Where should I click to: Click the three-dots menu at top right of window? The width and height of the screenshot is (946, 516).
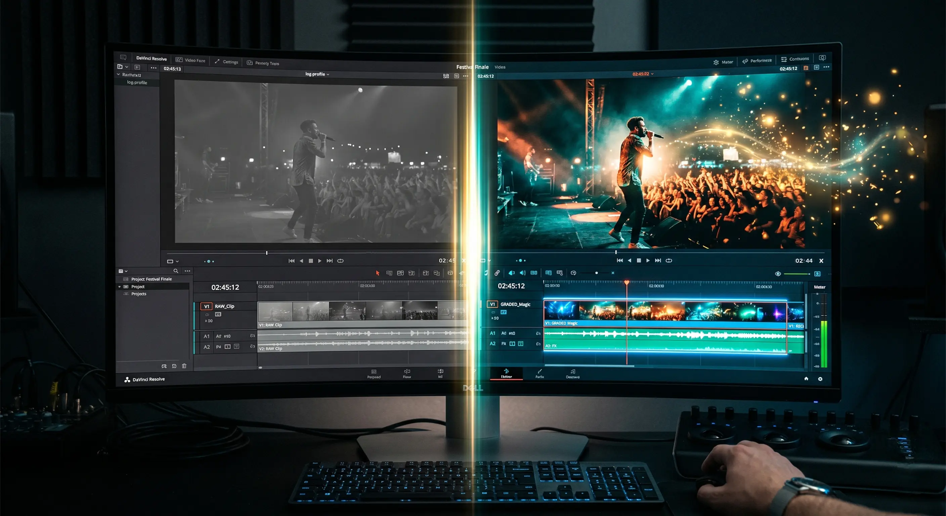point(826,67)
